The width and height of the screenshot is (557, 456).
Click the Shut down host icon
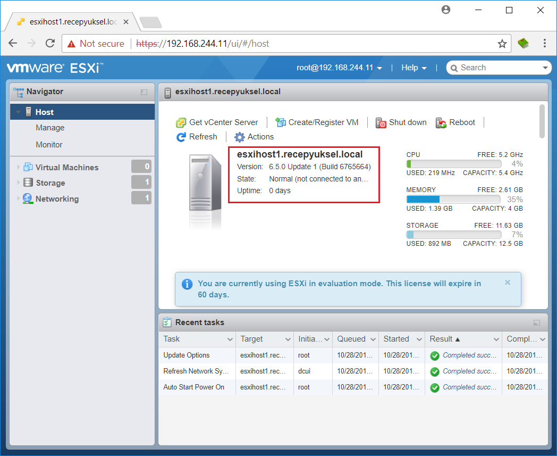point(381,123)
